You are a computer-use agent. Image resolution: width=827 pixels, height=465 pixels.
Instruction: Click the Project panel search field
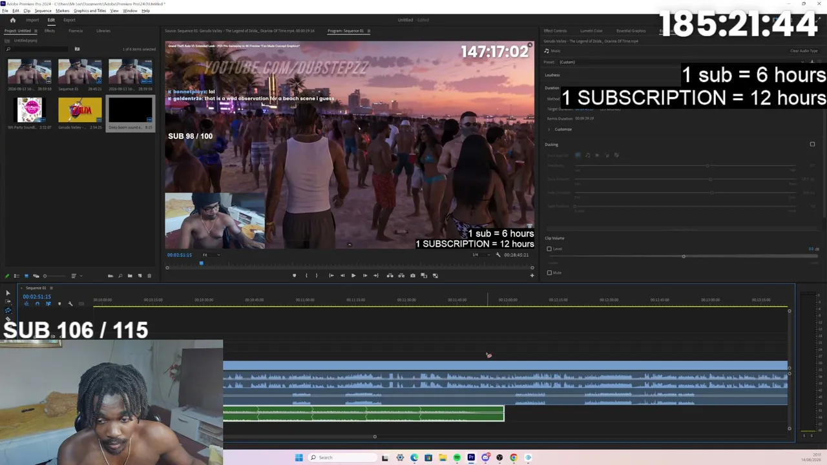click(x=37, y=49)
